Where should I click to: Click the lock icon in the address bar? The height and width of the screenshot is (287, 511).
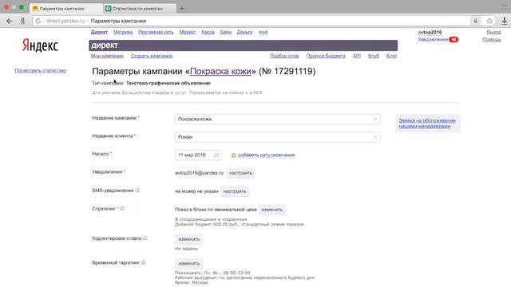(x=476, y=21)
